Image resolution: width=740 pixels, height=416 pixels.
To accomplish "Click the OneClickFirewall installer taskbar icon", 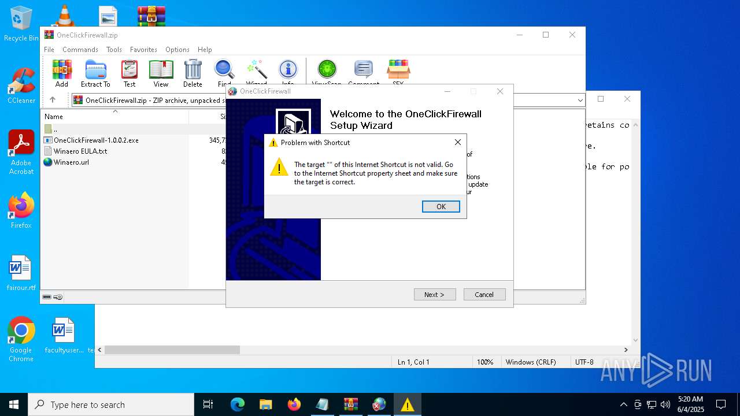I will pos(379,404).
